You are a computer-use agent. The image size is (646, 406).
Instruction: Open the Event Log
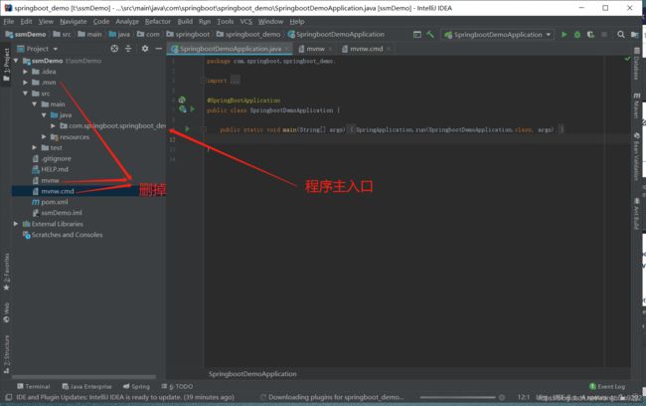tap(607, 386)
